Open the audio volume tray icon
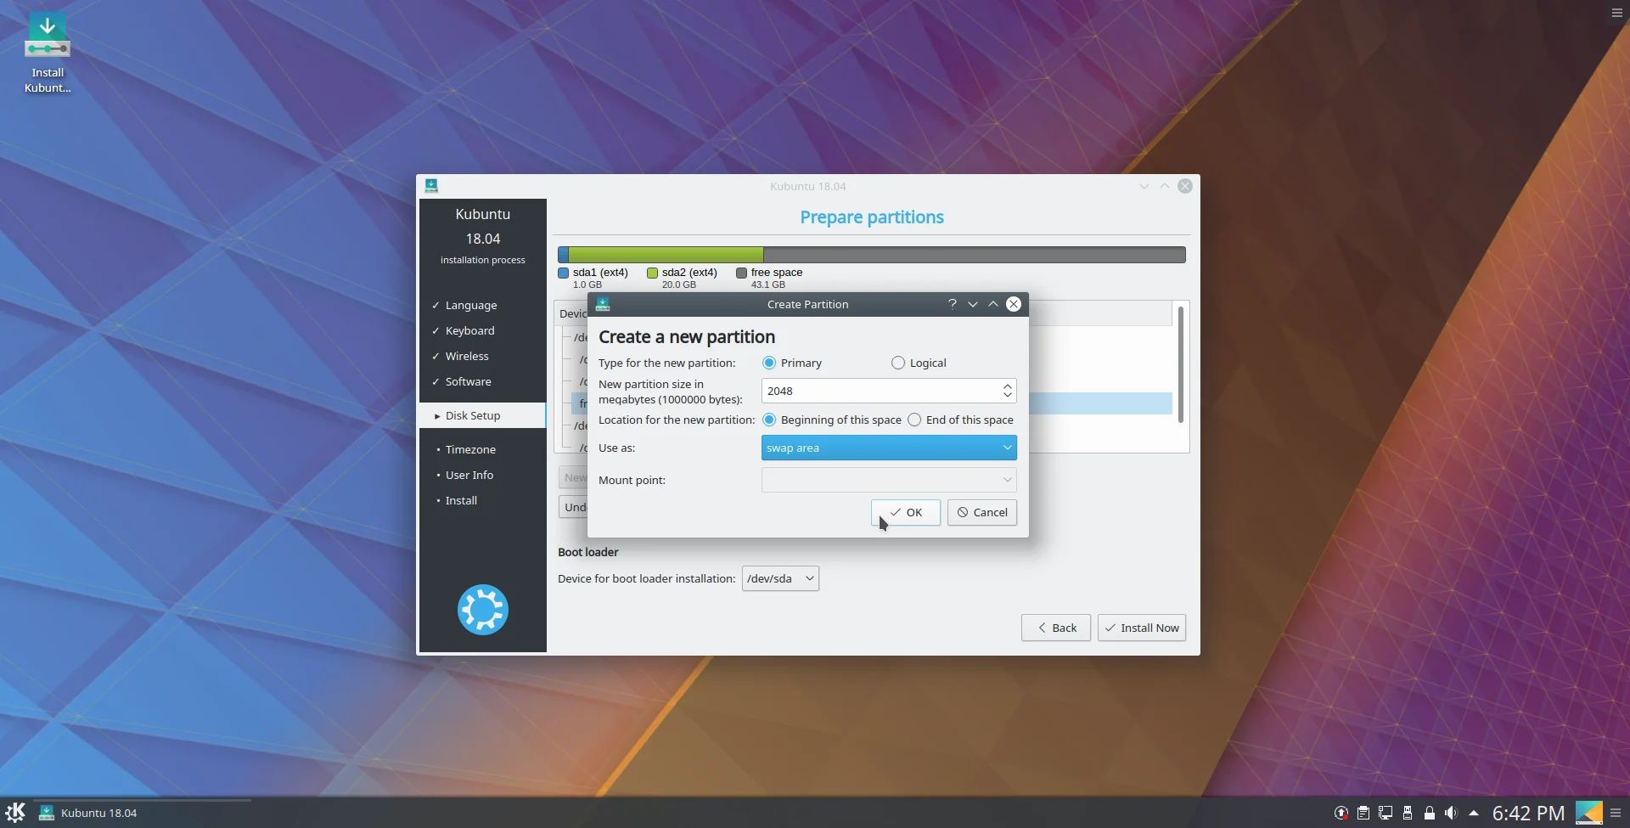Screen dimensions: 1630x828 (x=1451, y=813)
